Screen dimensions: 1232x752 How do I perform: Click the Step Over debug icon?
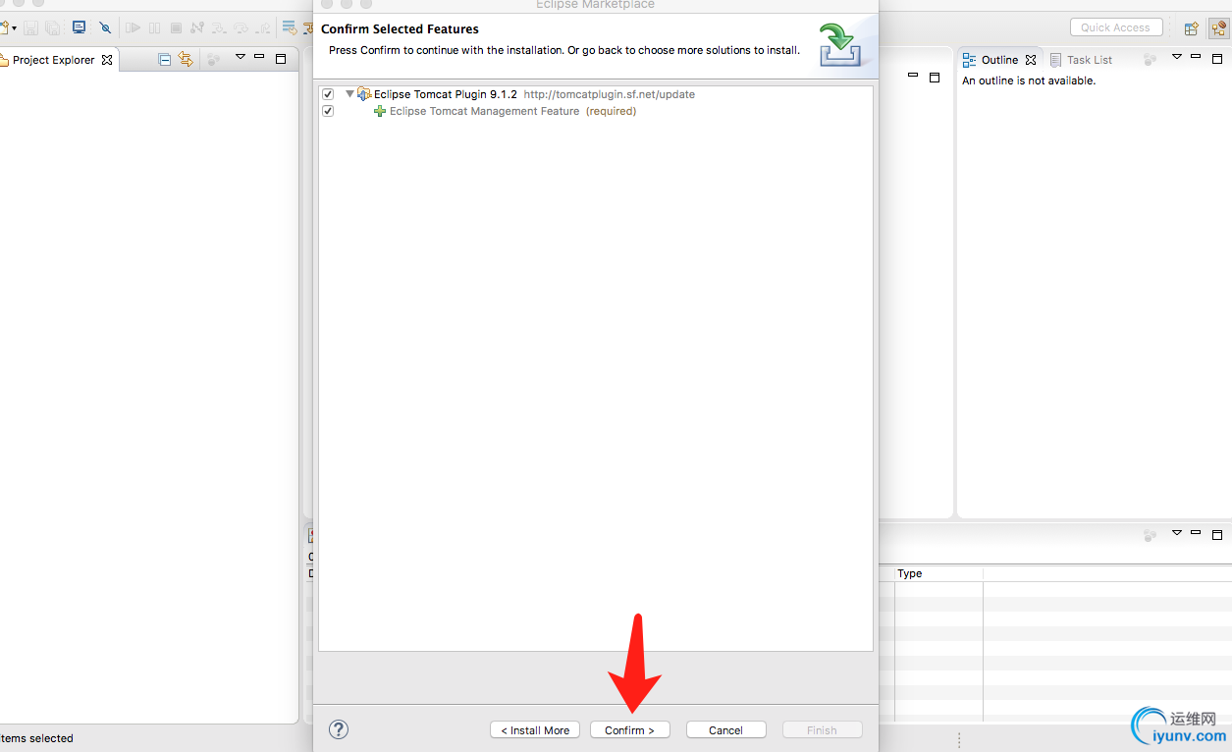pos(241,27)
